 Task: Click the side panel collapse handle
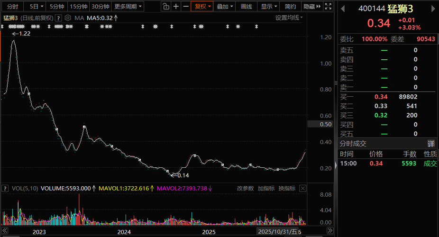(x=336, y=165)
